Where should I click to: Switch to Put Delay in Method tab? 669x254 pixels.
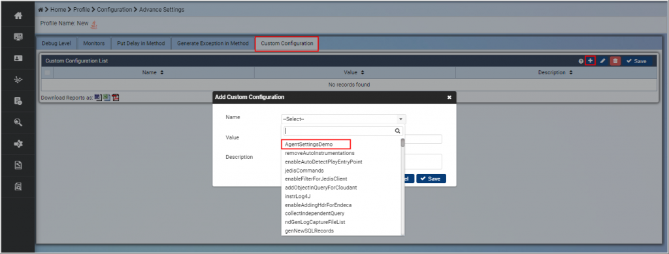tap(141, 44)
